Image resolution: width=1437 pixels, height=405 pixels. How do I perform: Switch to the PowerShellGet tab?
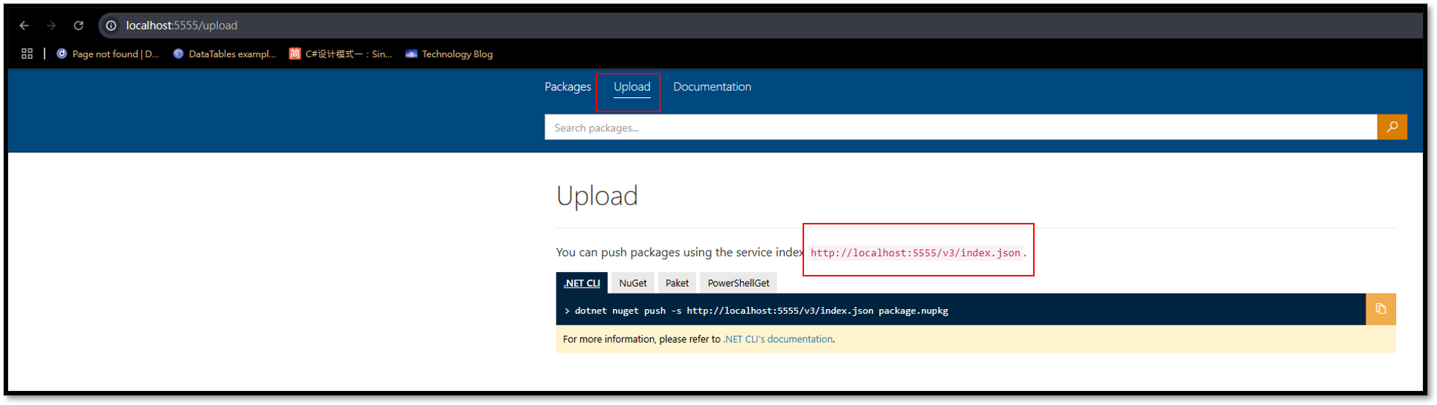(x=738, y=283)
